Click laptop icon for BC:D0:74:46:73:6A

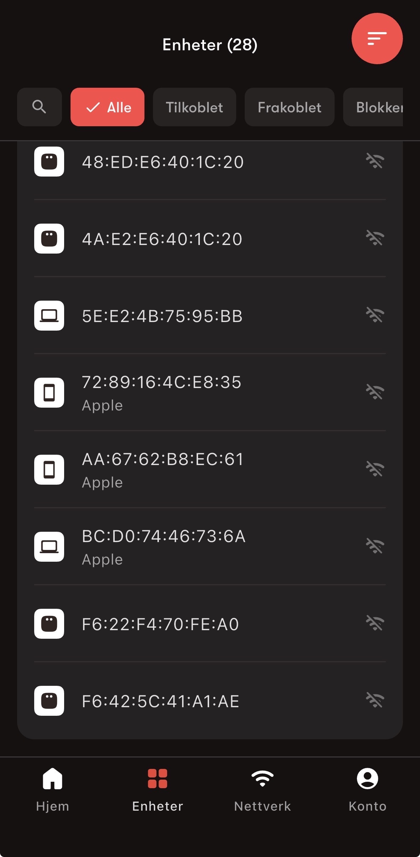pyautogui.click(x=49, y=547)
